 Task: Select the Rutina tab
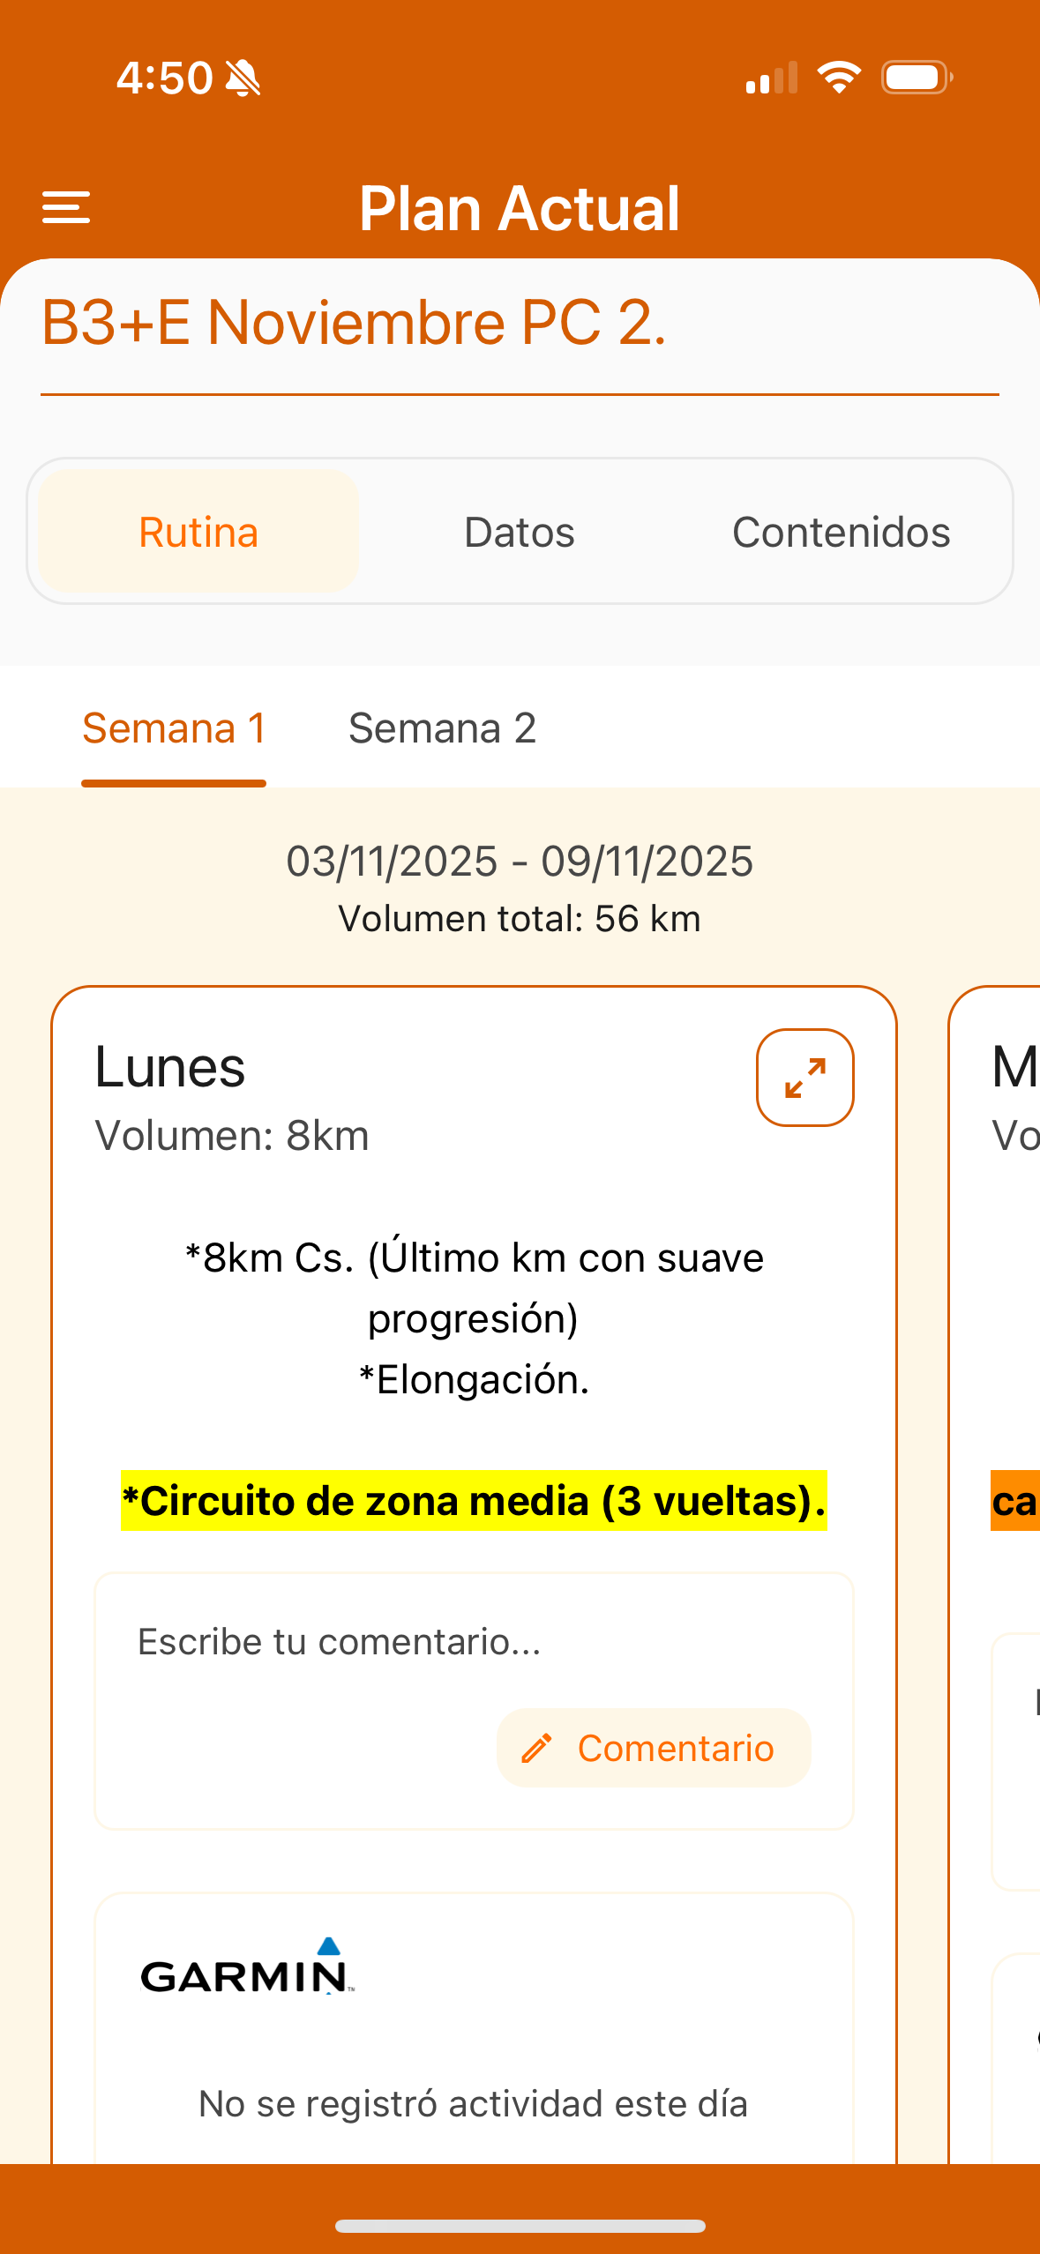point(198,532)
